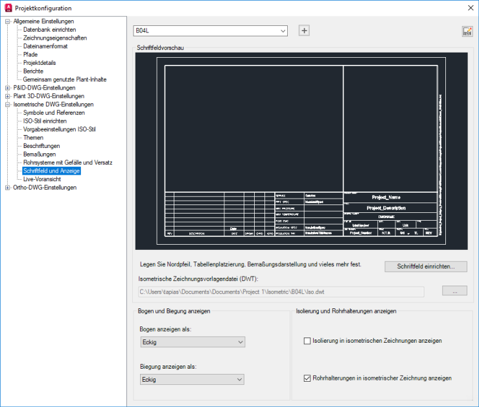Select Vorgabeeinstellungen ISO-Stil item
The image size is (479, 407).
pos(59,129)
